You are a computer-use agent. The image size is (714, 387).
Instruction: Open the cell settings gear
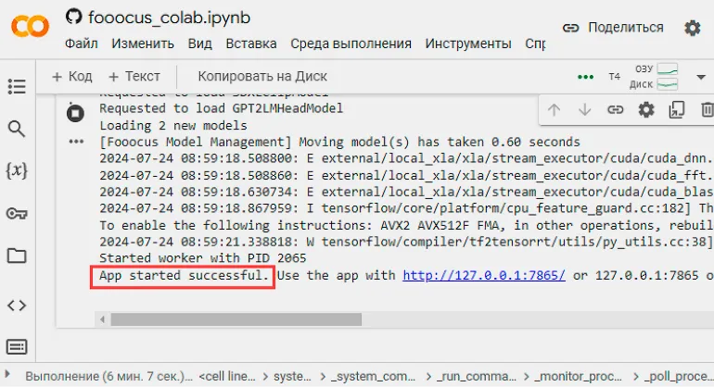click(x=646, y=109)
